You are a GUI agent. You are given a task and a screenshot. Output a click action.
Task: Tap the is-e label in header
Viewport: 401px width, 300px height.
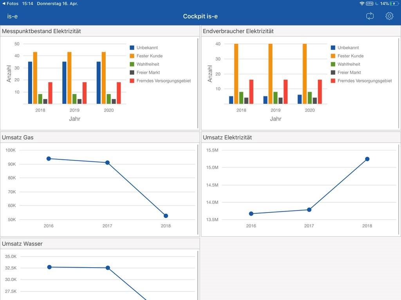point(12,16)
